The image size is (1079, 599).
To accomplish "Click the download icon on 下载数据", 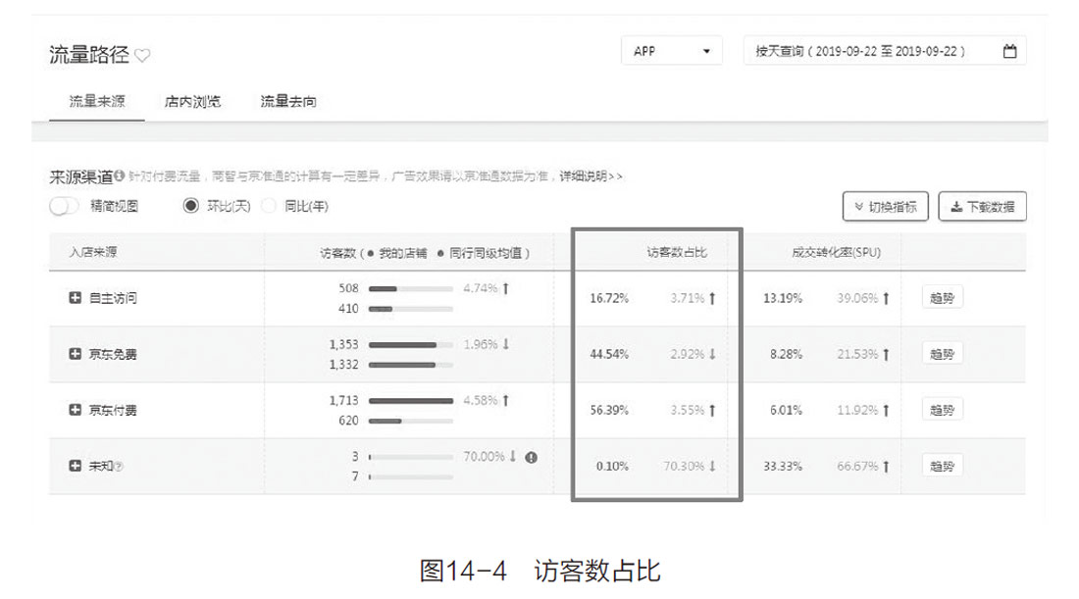I will [x=955, y=207].
